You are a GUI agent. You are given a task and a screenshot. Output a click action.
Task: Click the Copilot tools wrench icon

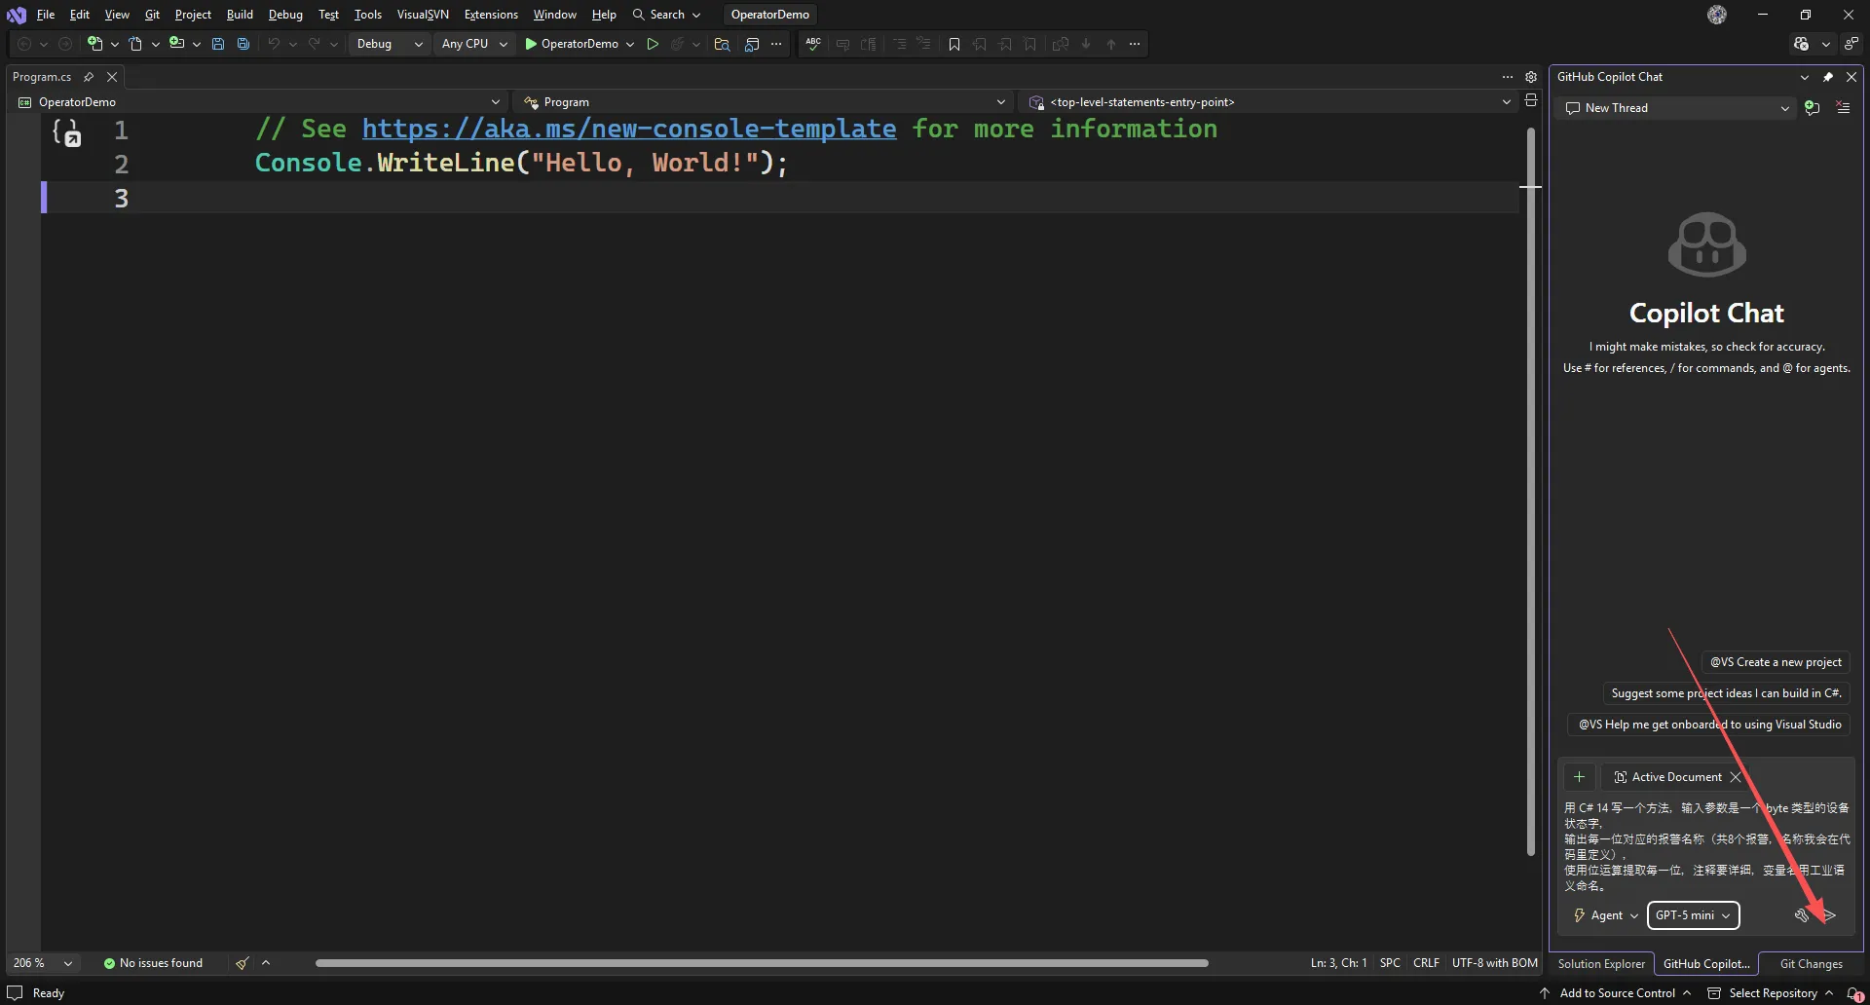pos(1802,915)
